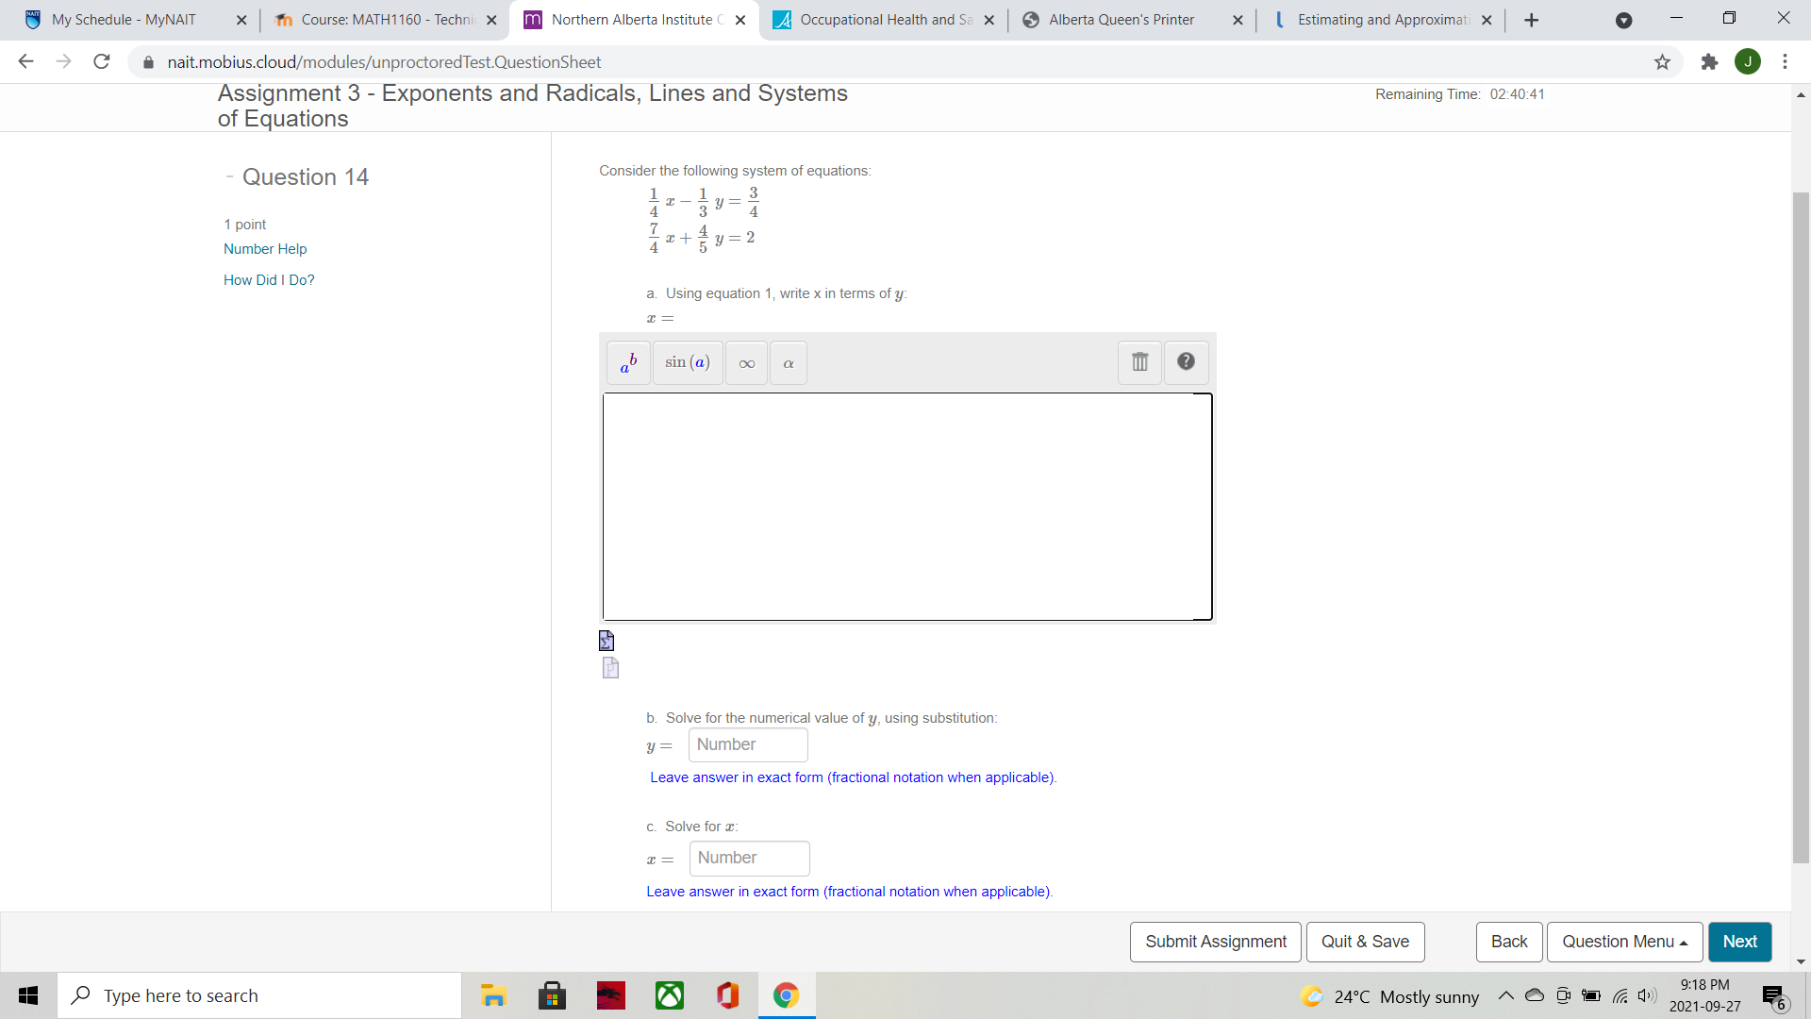The height and width of the screenshot is (1019, 1811).
Task: Open the Number Help link
Action: pos(265,248)
